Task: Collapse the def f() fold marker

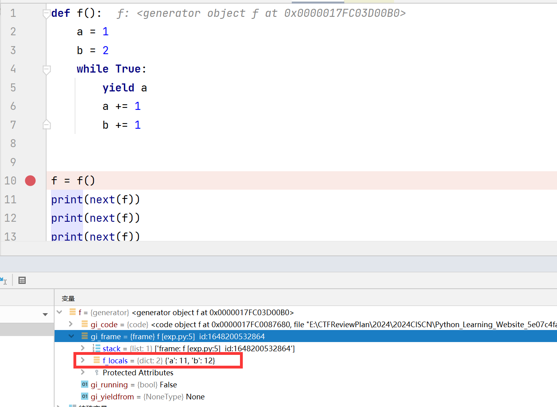Action: [x=47, y=14]
